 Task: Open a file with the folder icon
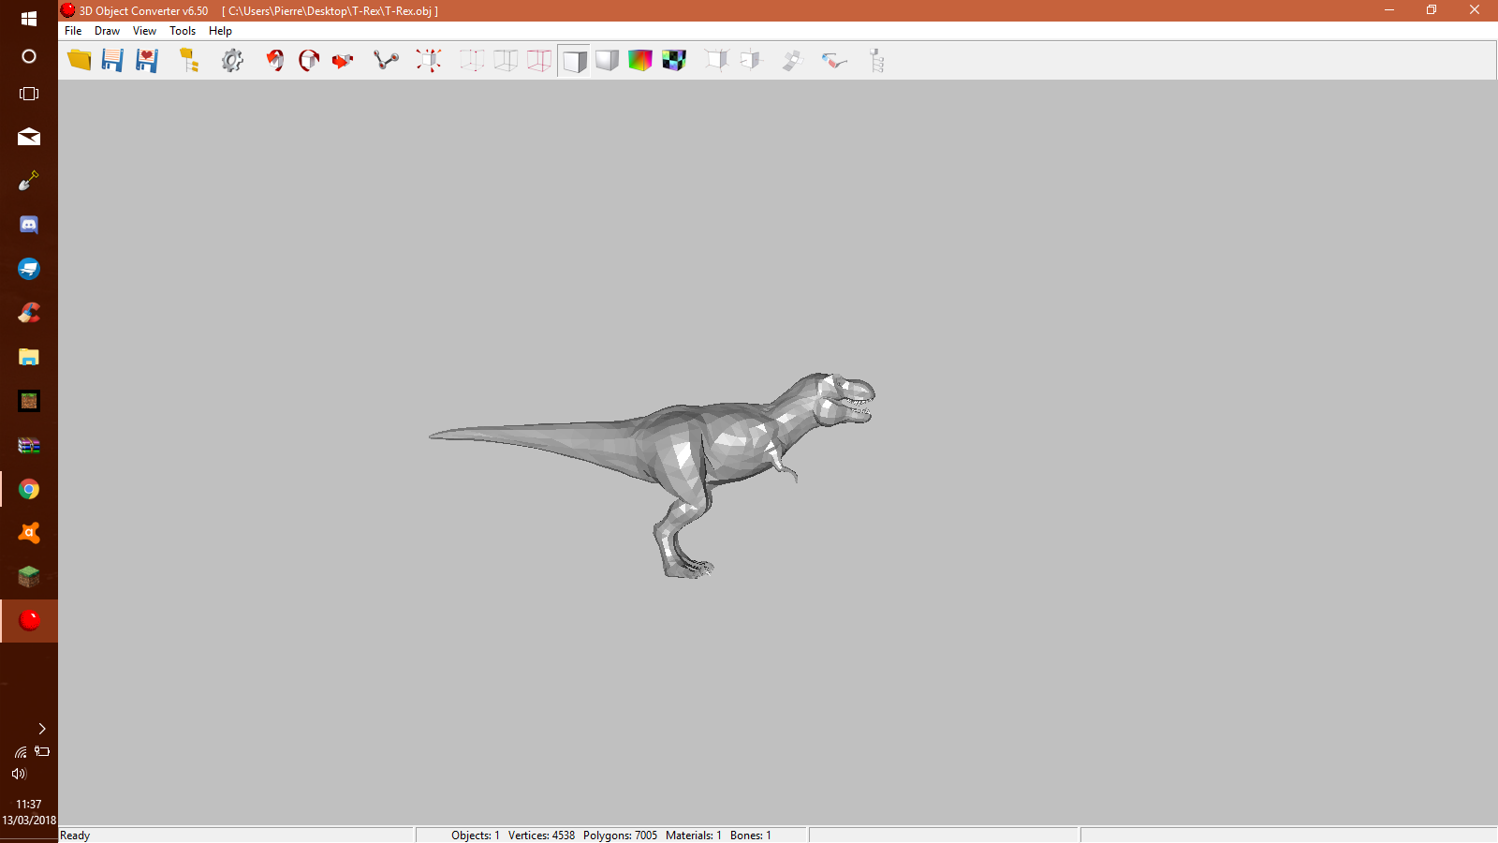point(80,61)
